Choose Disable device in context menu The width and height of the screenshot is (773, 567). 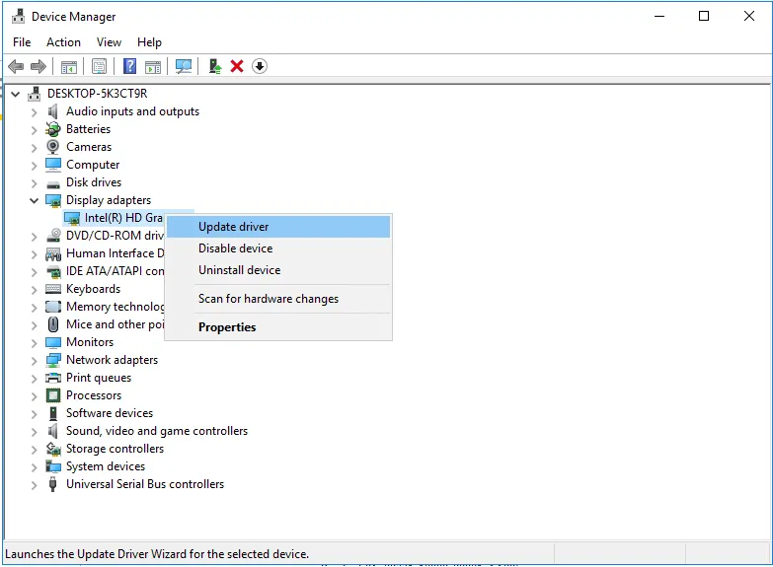(235, 248)
